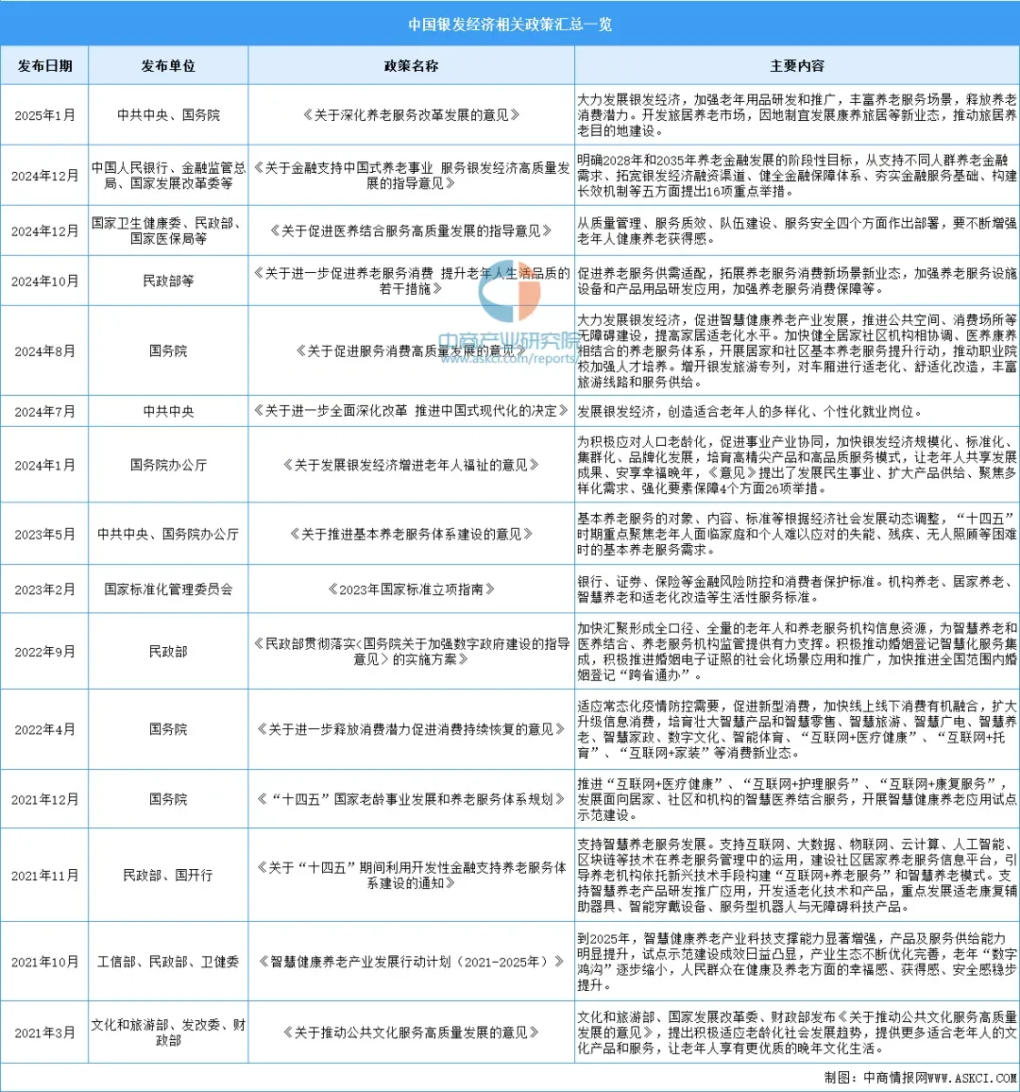Screen dimensions: 1020x1092
Task: Select policy 智慧健康养老产业发展行动计划（2021-2025年）
Action: coord(411,962)
